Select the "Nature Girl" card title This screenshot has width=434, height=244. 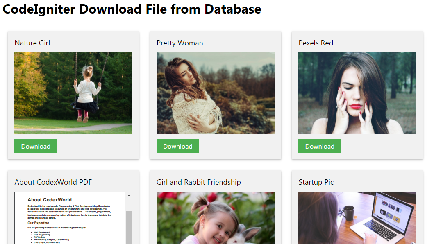32,43
